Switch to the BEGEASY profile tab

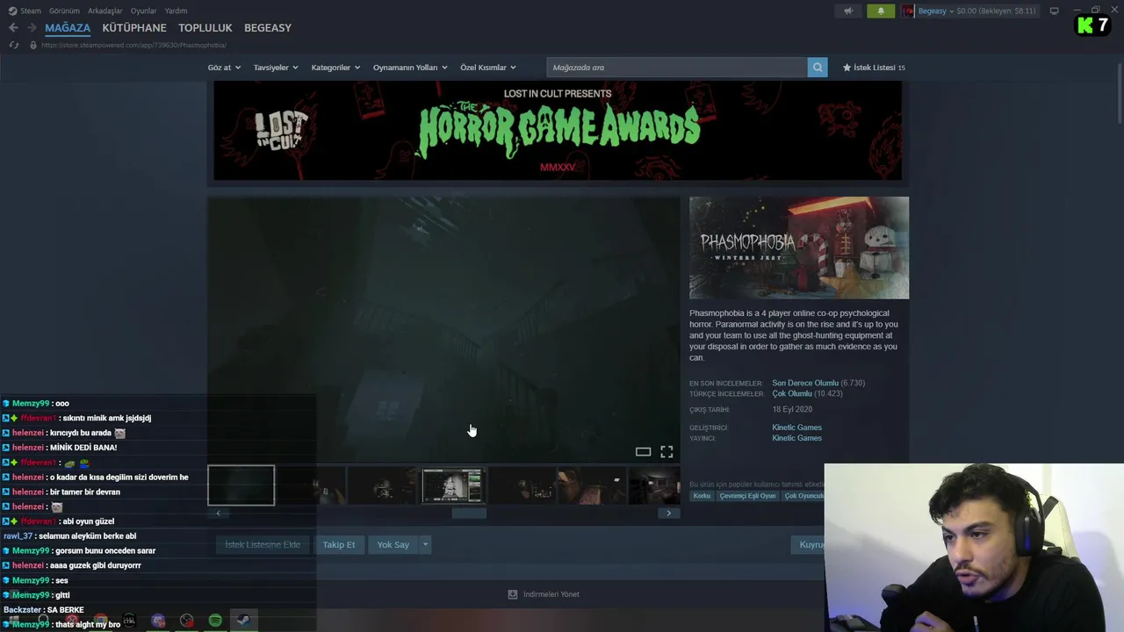point(268,28)
